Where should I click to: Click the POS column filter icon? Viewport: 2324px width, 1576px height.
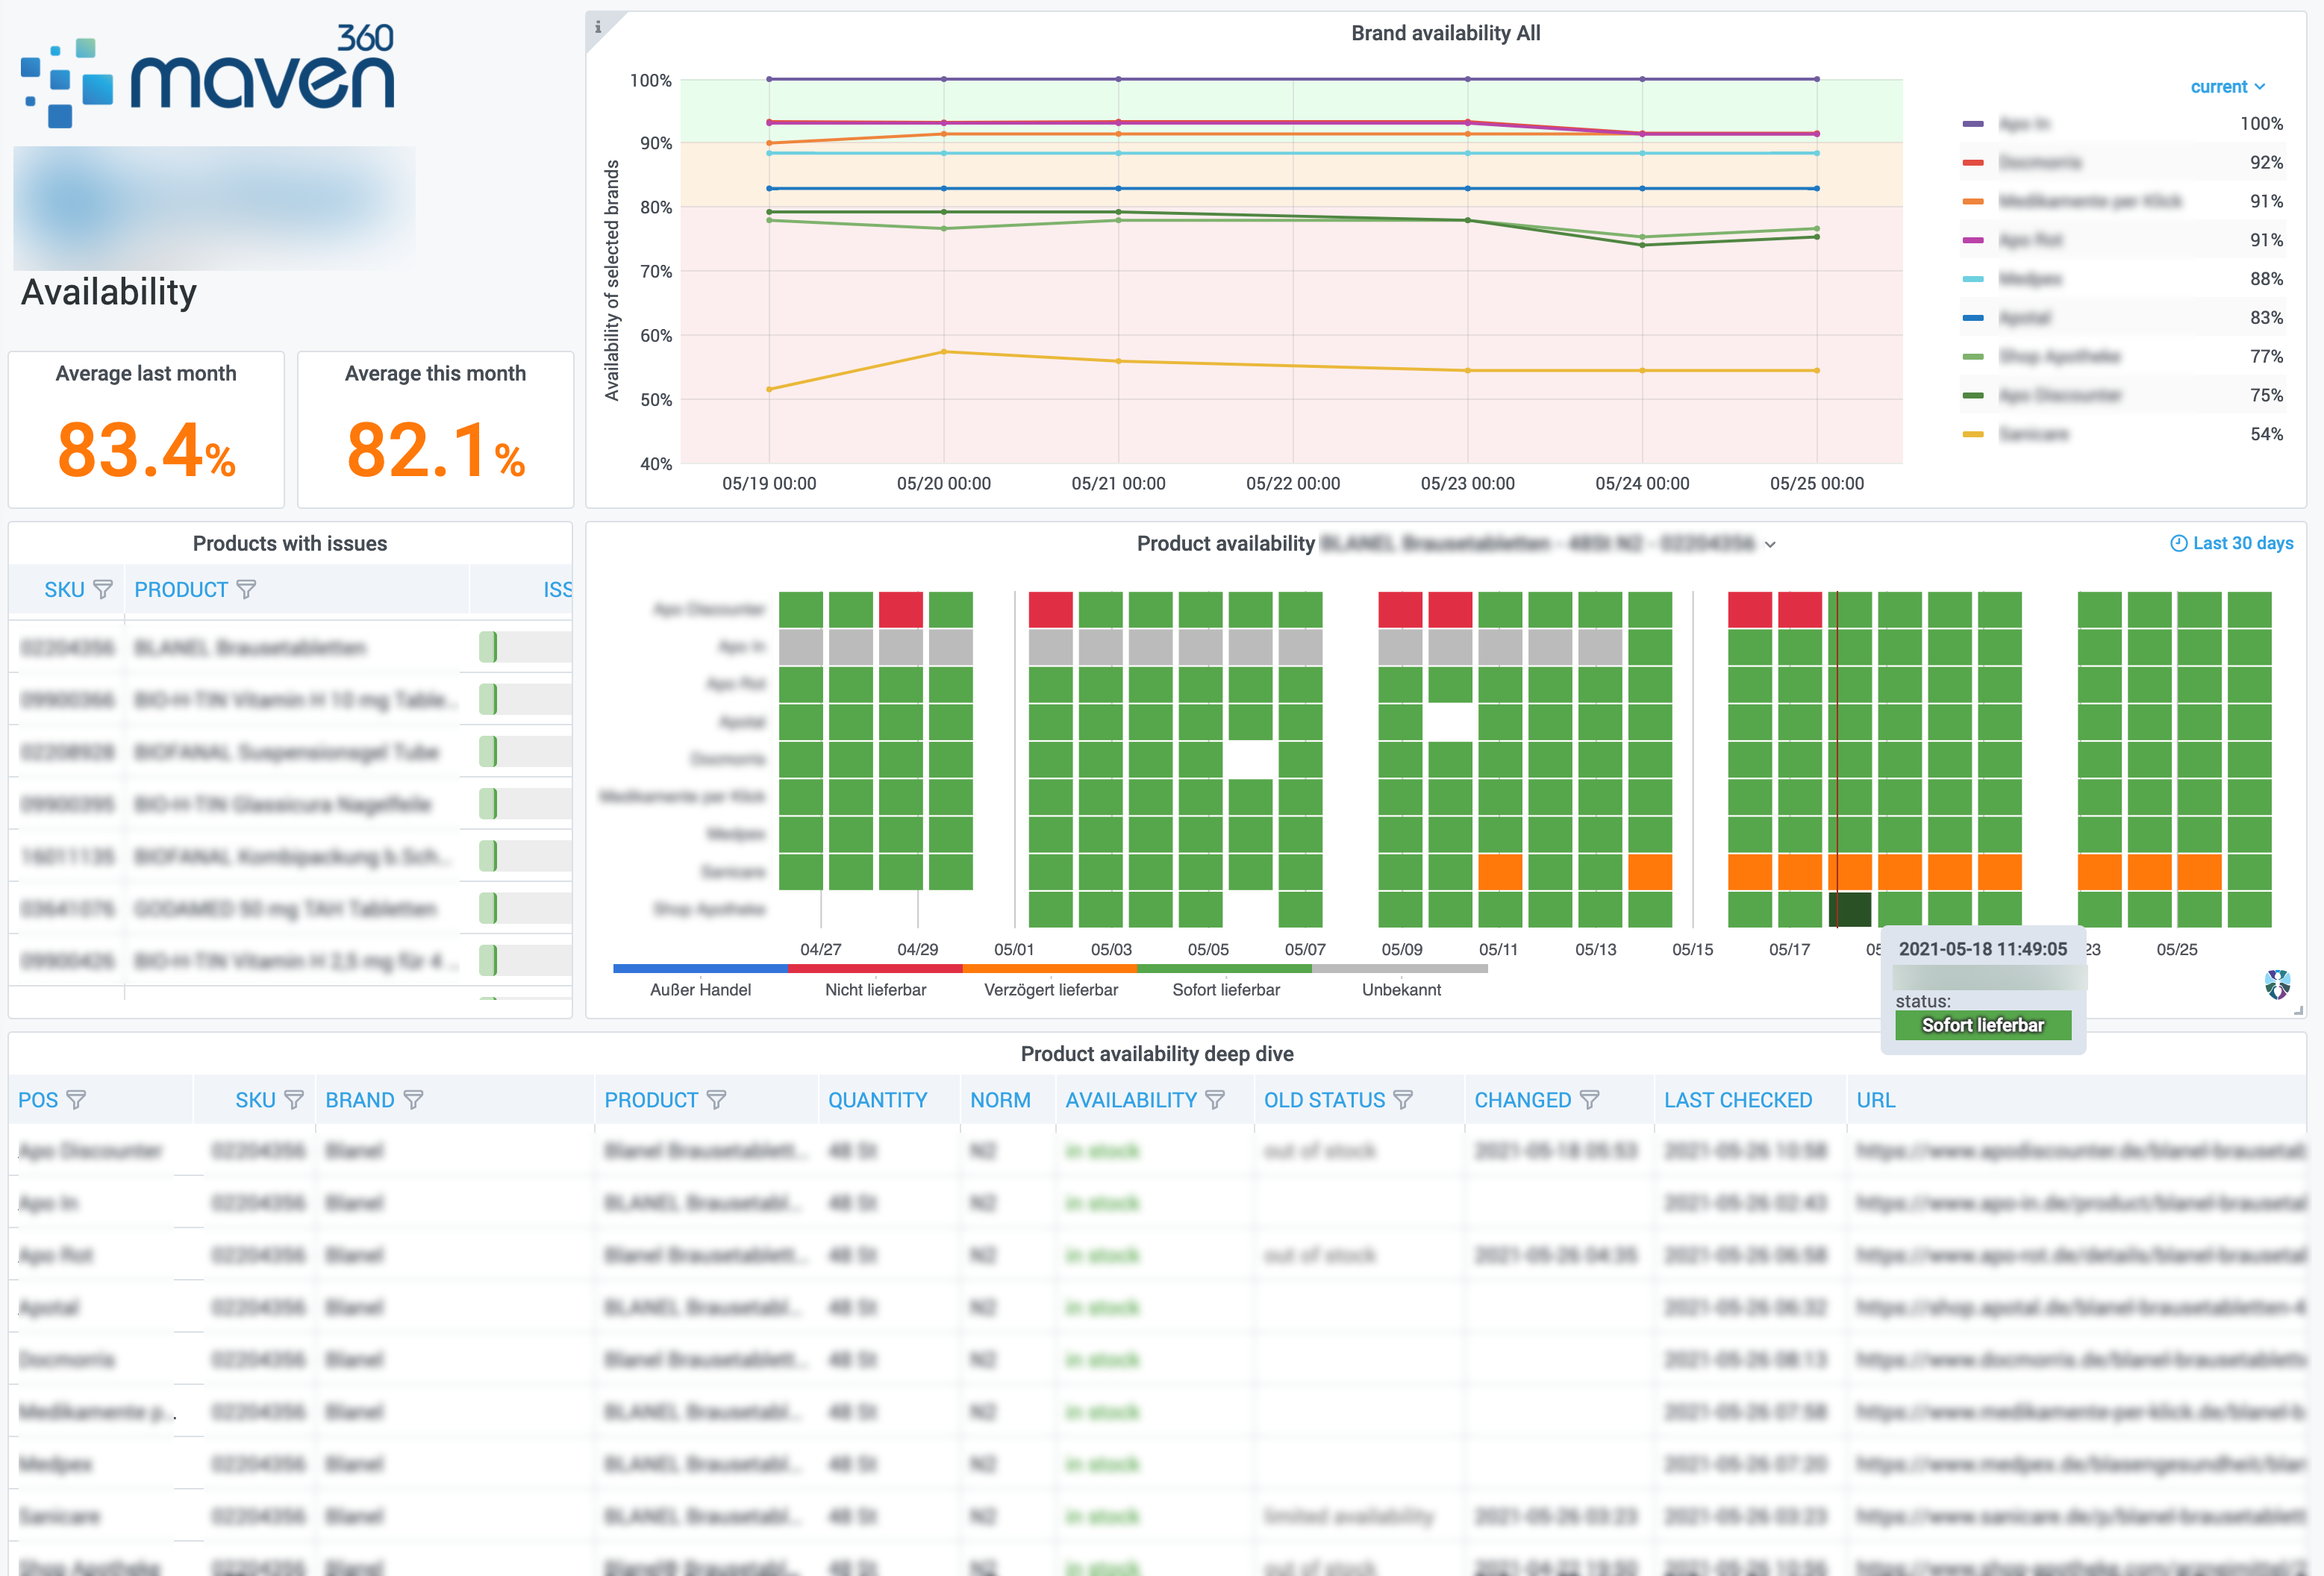click(76, 1100)
